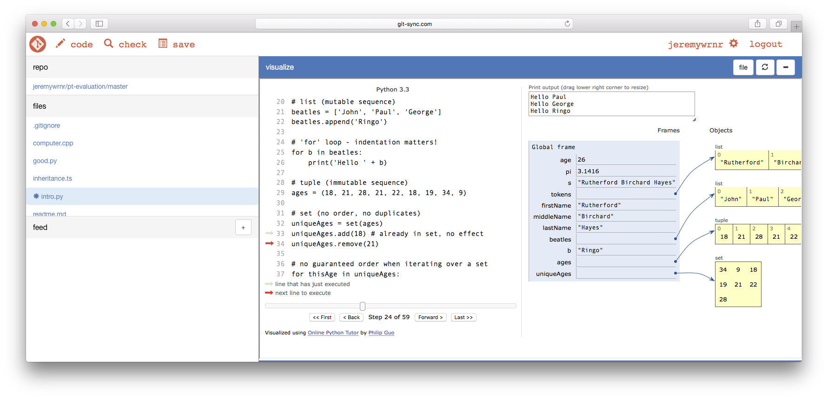Collapse visualize panel with minus button
This screenshot has height=399, width=828.
point(786,67)
